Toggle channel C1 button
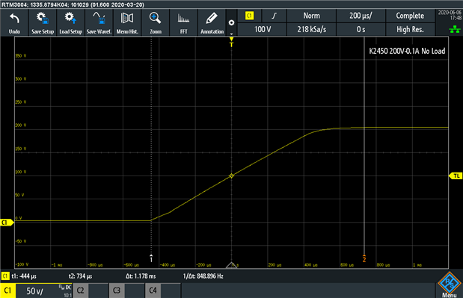 point(7,291)
